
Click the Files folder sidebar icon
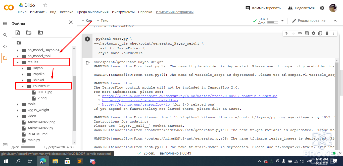5,58
